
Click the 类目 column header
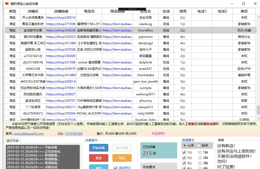click(x=244, y=11)
